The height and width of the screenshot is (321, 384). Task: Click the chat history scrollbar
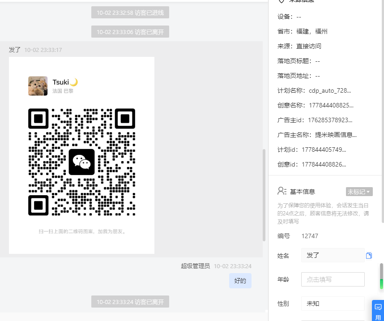(264, 195)
